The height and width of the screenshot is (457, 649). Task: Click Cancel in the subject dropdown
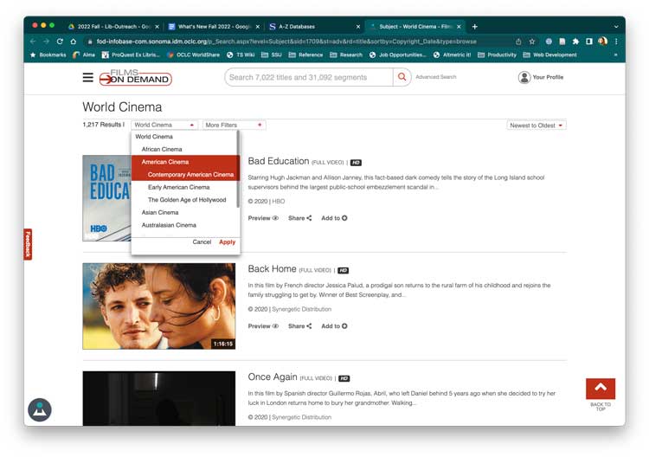click(x=202, y=242)
